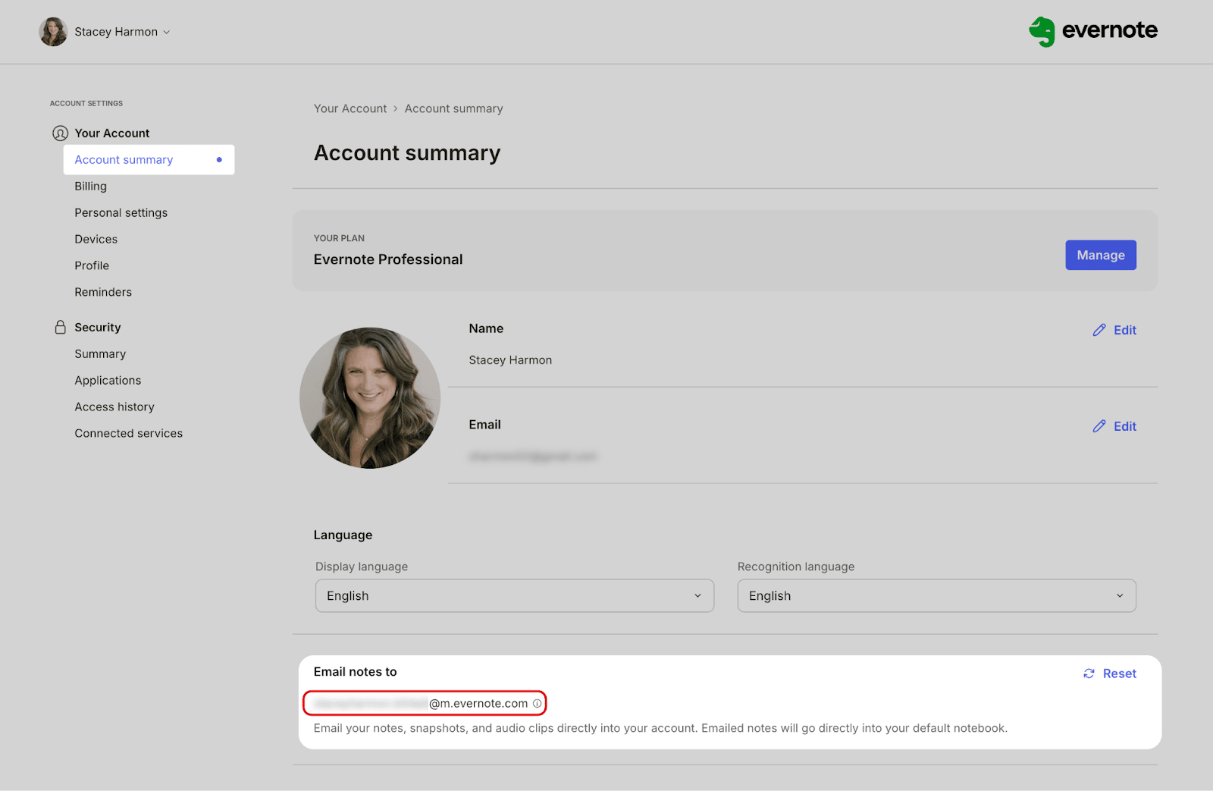Click the Evernote Professional plan name
This screenshot has height=791, width=1213.
388,259
